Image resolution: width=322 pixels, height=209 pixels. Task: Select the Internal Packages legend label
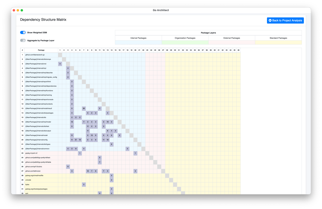138,38
